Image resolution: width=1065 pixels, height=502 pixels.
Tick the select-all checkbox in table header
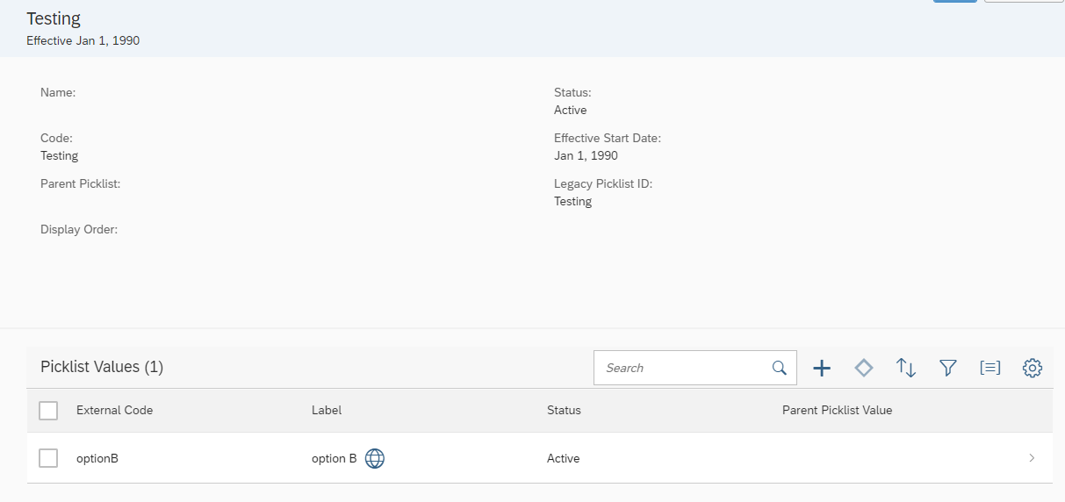49,410
